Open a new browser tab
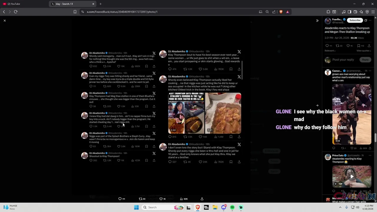Screen dimensions: 377x212 (100, 4)
